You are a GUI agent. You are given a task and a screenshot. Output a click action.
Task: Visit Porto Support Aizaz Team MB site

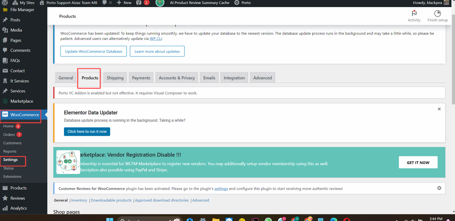(x=68, y=2)
